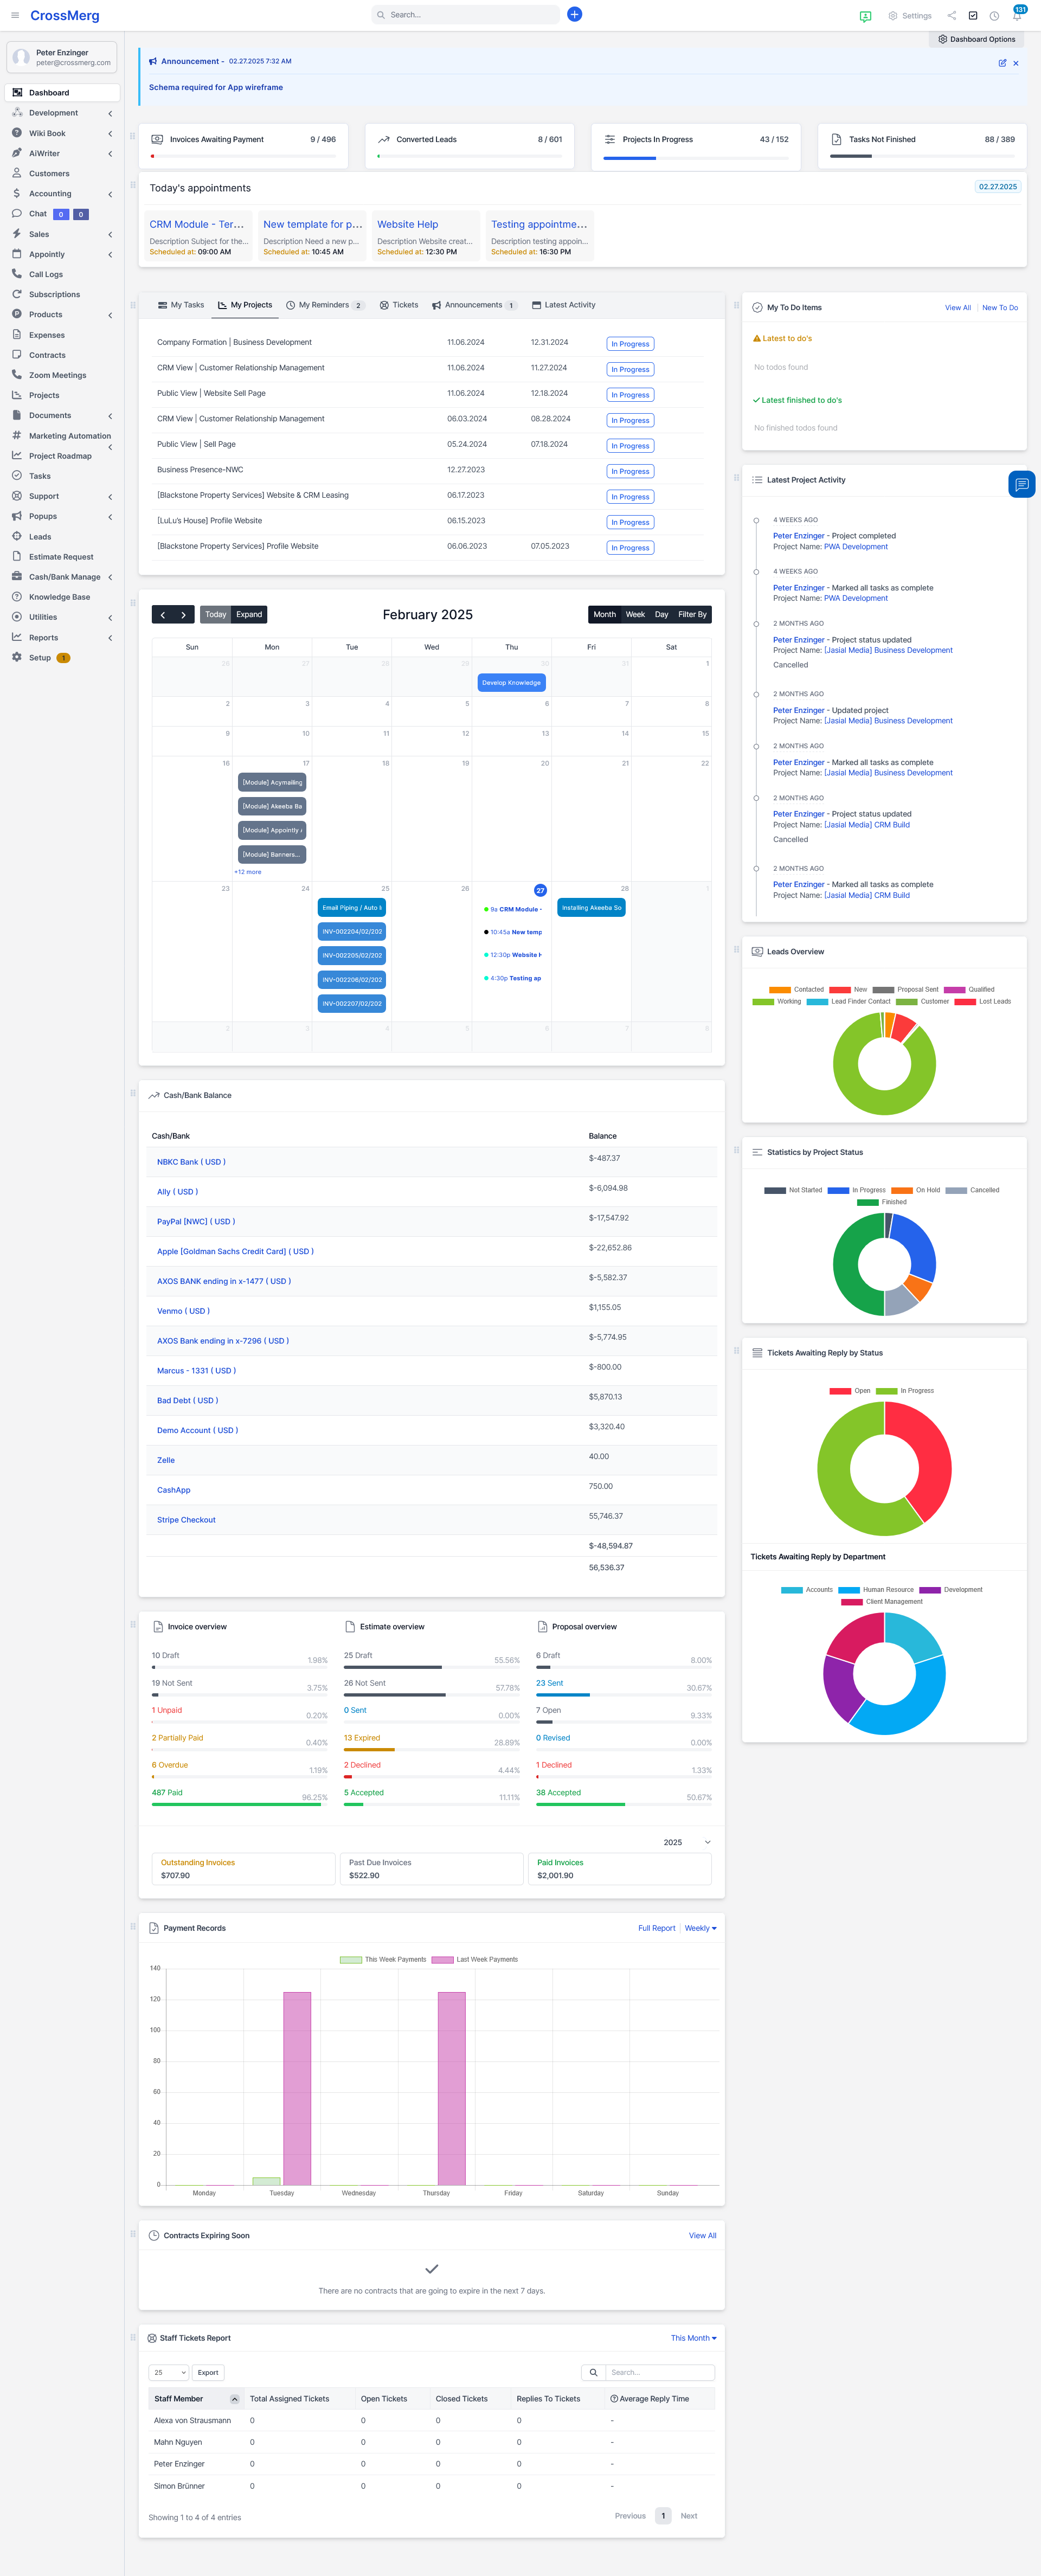Toggle the sidebar hamburger menu
This screenshot has width=1041, height=2576.
pyautogui.click(x=15, y=15)
